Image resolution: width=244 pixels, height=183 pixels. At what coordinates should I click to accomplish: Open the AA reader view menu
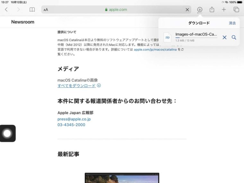pos(46,10)
